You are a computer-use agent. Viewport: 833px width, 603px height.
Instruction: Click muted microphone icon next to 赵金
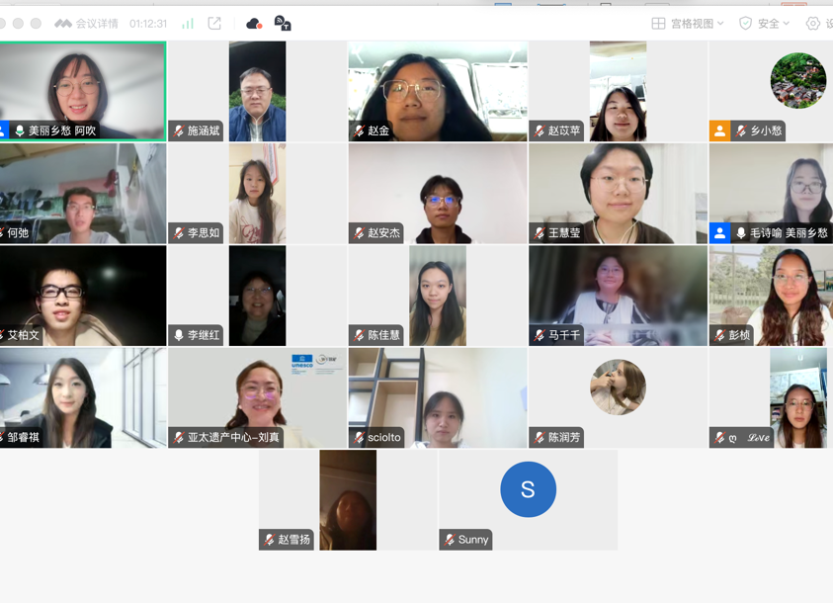click(359, 130)
